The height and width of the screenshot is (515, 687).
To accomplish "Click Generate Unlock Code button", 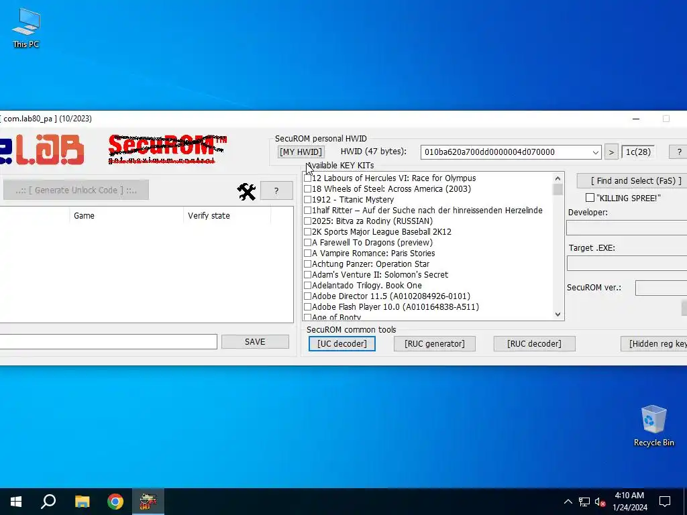I will tap(76, 190).
